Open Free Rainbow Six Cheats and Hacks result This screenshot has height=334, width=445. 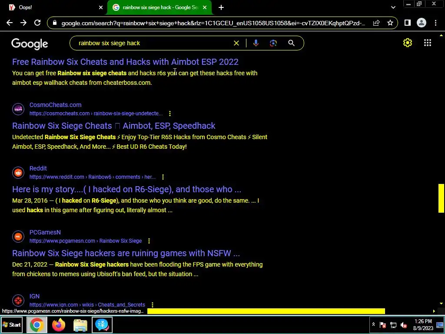click(x=125, y=62)
